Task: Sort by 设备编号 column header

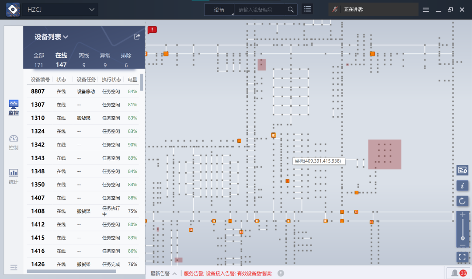Action: pyautogui.click(x=40, y=80)
